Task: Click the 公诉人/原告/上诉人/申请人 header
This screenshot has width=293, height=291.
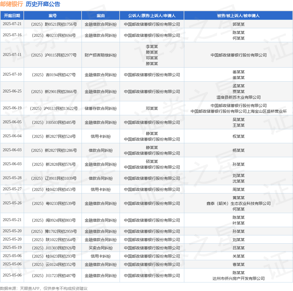Action: [x=152, y=16]
